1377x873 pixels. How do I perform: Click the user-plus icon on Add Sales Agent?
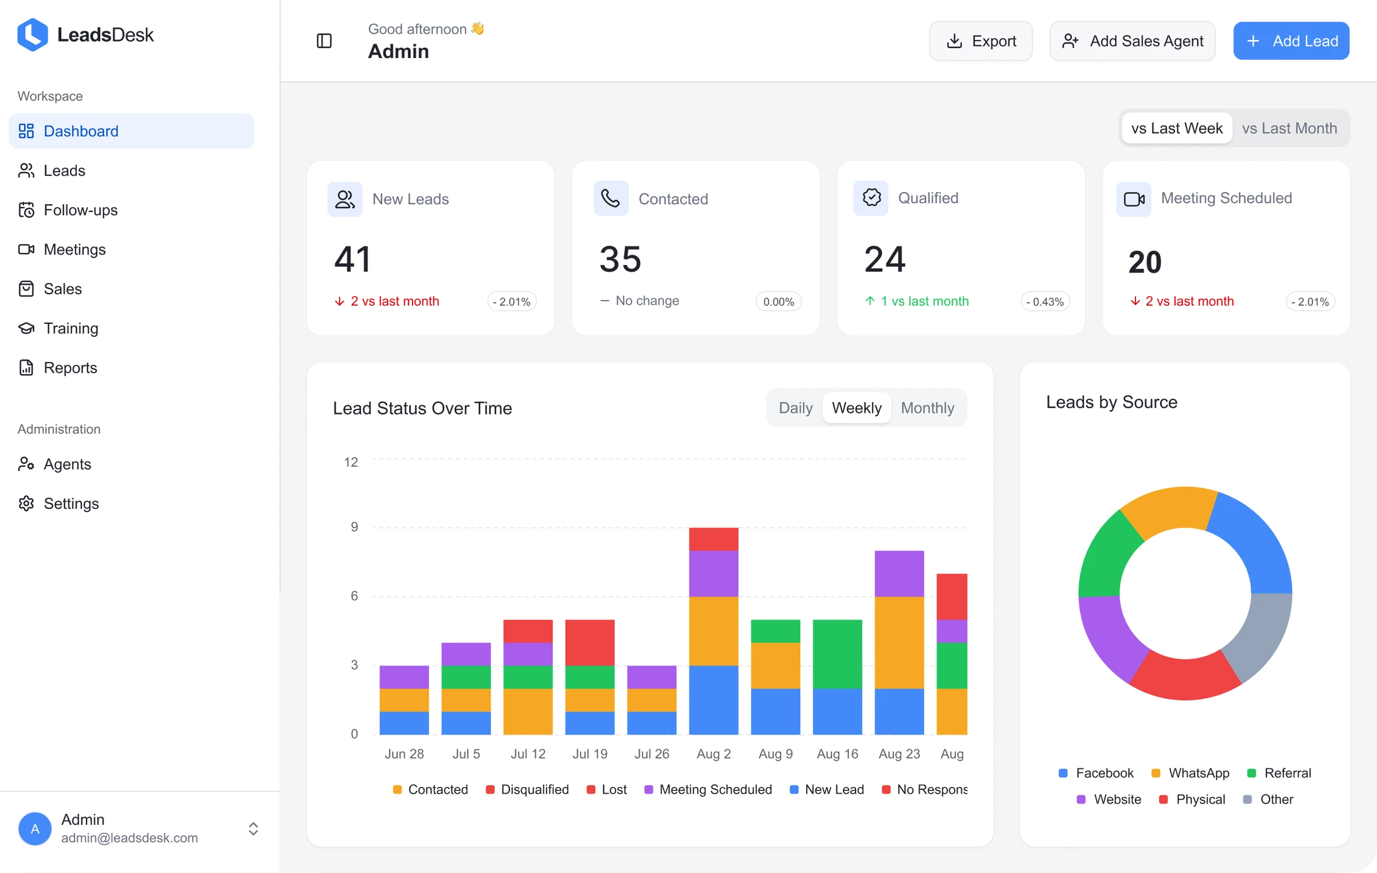coord(1070,41)
